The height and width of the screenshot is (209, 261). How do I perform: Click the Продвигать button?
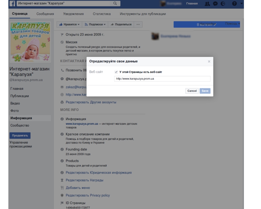click(x=20, y=135)
